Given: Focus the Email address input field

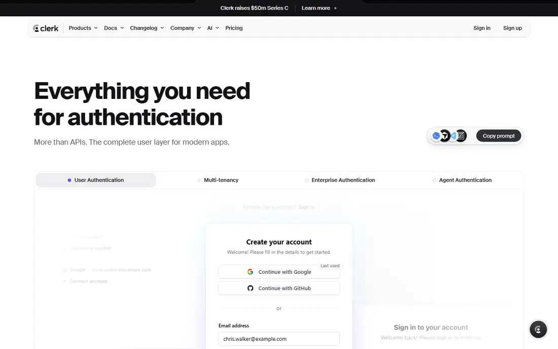Looking at the screenshot, I should coord(279,339).
